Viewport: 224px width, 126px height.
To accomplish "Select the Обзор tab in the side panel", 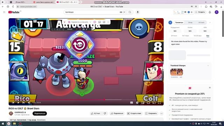I will pyautogui.click(x=190, y=22).
